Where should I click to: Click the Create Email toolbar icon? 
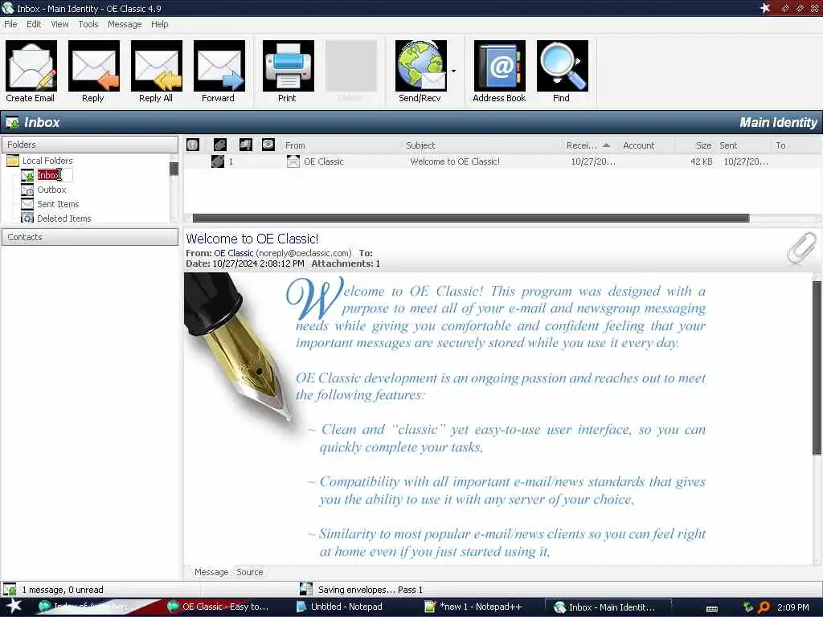(31, 66)
